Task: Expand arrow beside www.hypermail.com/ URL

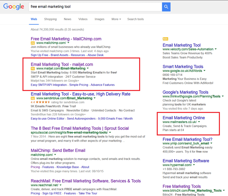Action: pyautogui.click(x=194, y=165)
